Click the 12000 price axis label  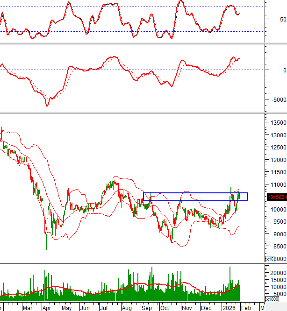[x=277, y=160]
